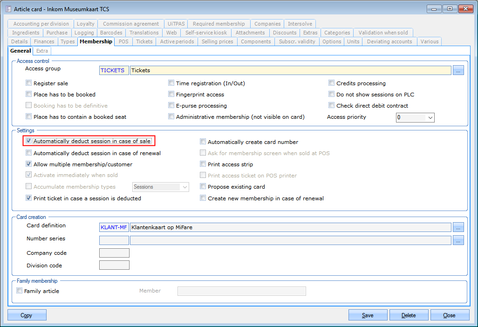Click the Delete button
478x327 pixels.
point(409,315)
